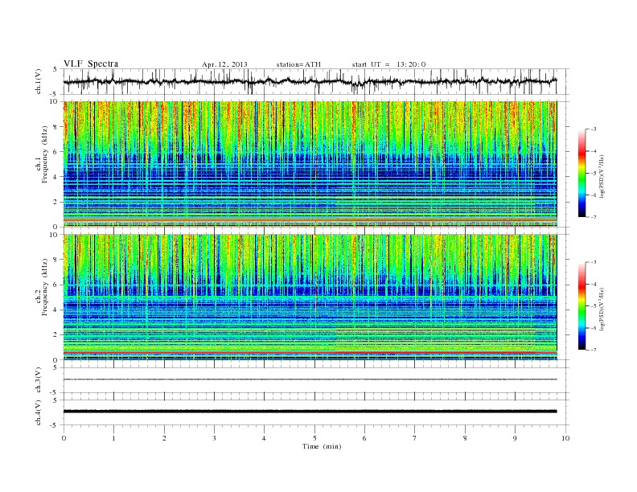Click the date 'Apr. 12, 2013' label
Image resolution: width=637 pixels, height=492 pixels.
pyautogui.click(x=224, y=64)
